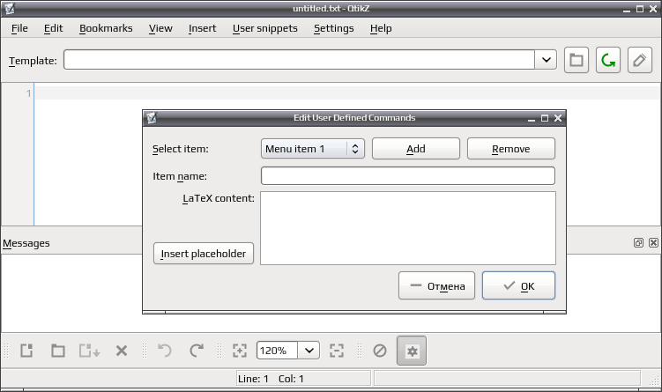The image size is (662, 392).
Task: Click the zoom percentage 120% field
Action: (277, 351)
